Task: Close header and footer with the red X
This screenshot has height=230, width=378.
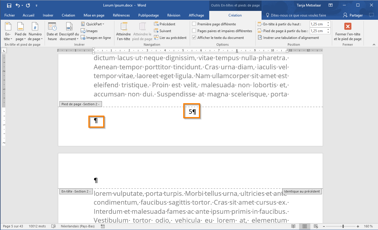Action: coord(348,31)
